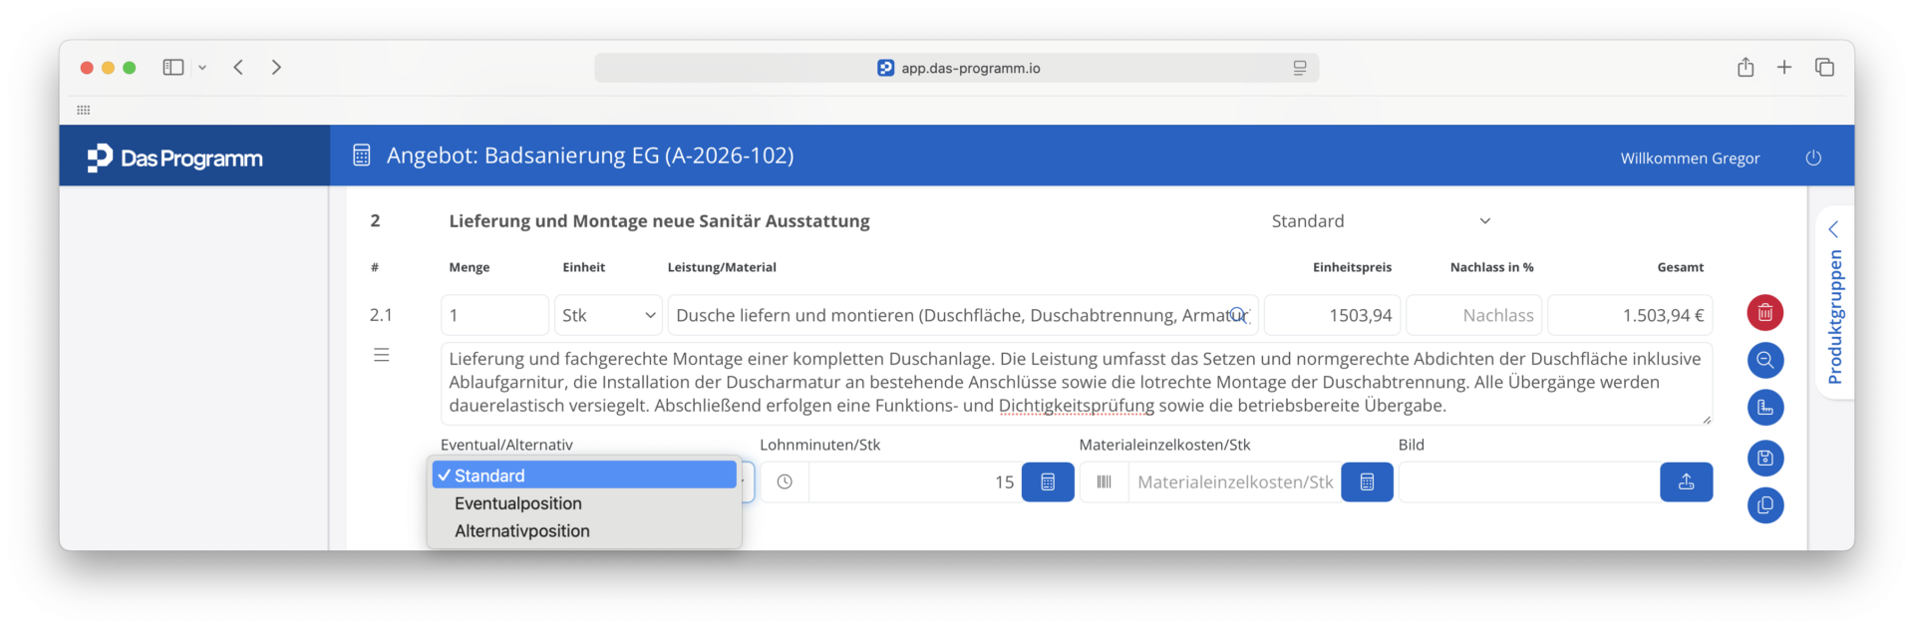
Task: Grab the position reorder handle icon
Action: click(381, 355)
